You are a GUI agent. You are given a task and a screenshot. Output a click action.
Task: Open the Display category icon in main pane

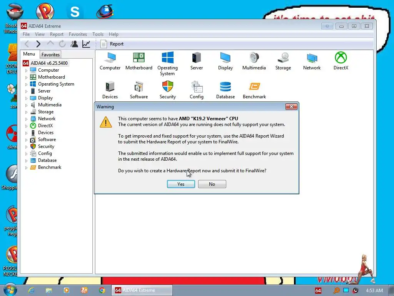pos(225,61)
